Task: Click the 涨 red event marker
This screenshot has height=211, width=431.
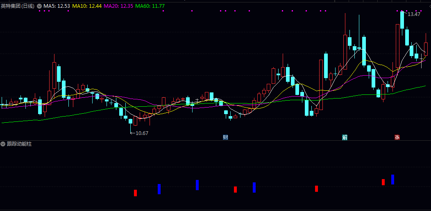Action: [397, 137]
